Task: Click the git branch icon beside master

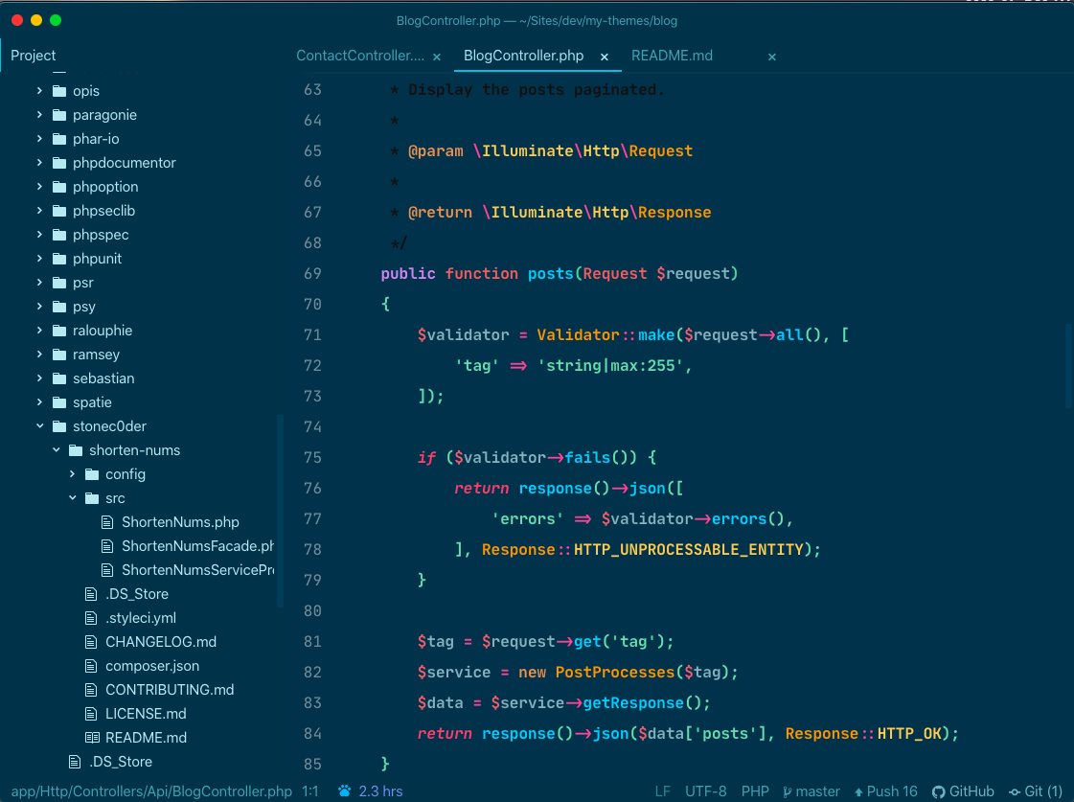Action: pyautogui.click(x=787, y=791)
